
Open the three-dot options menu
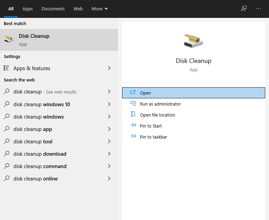[258, 9]
